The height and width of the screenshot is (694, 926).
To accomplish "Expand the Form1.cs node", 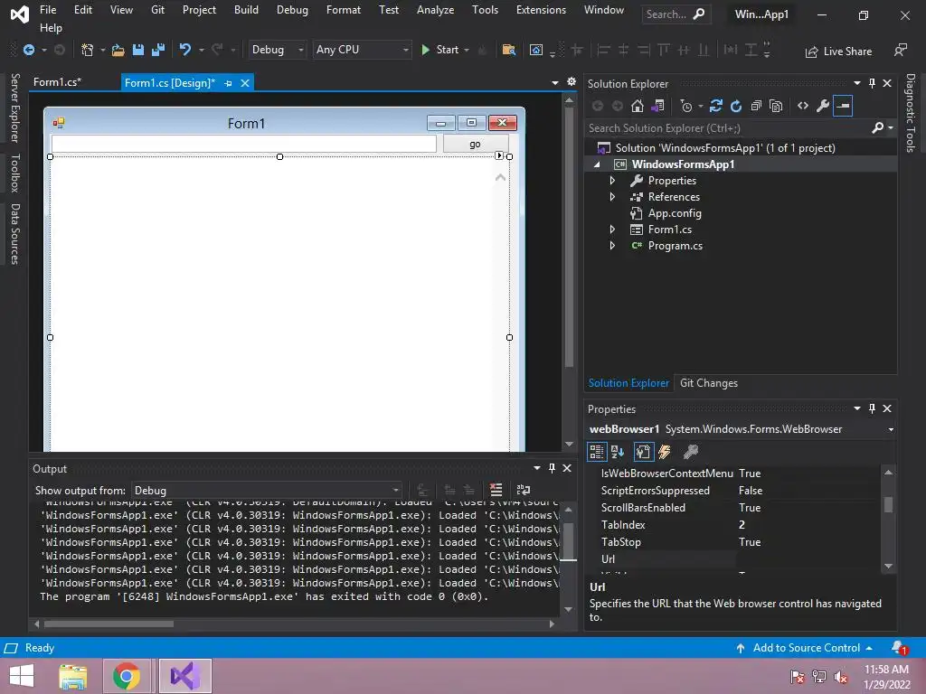I will click(612, 230).
